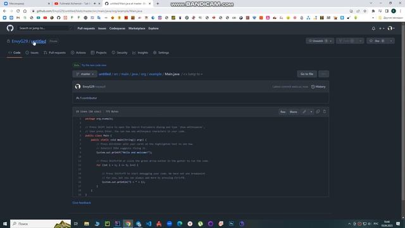Go back in the browser
This screenshot has width=405, height=228.
[4, 11]
